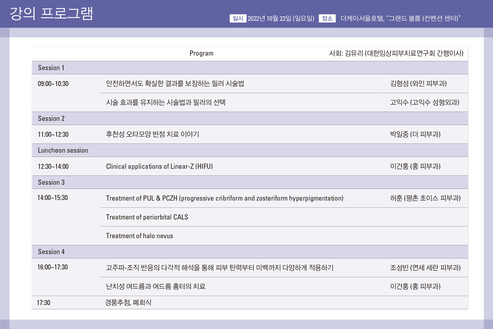Select Treatment of halo nevus entry
This screenshot has width=493, height=329.
tap(139, 236)
